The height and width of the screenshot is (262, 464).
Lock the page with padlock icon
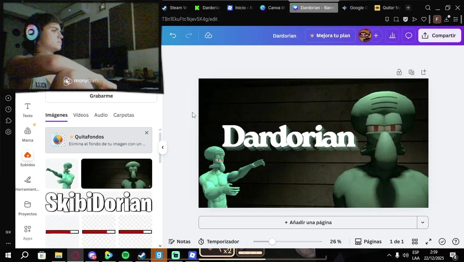(x=399, y=72)
